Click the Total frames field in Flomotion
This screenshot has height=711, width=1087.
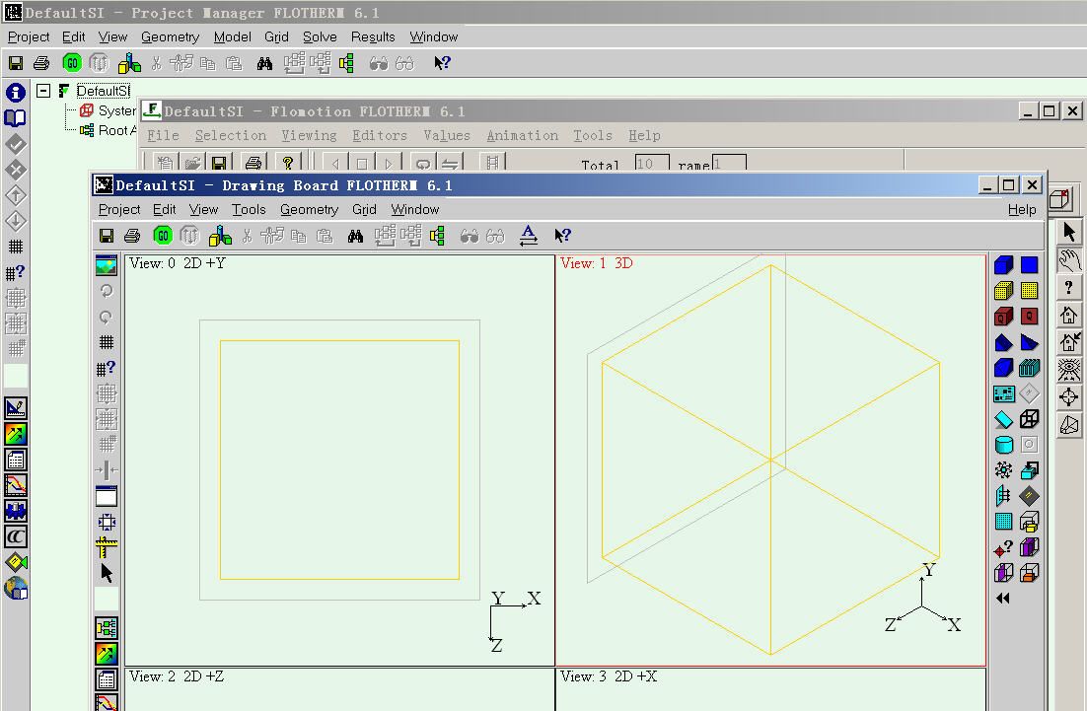(652, 164)
